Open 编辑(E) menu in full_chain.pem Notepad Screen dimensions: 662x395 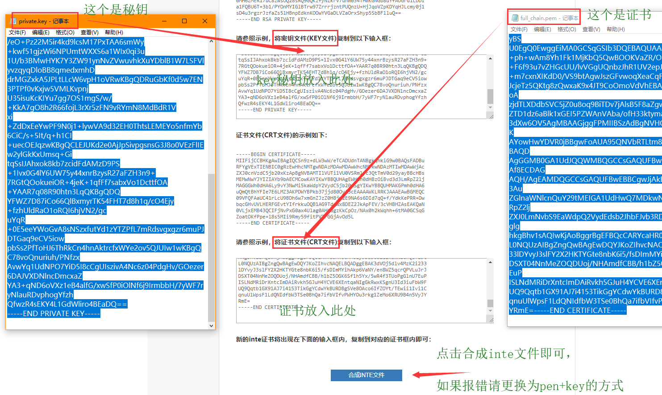coord(542,29)
